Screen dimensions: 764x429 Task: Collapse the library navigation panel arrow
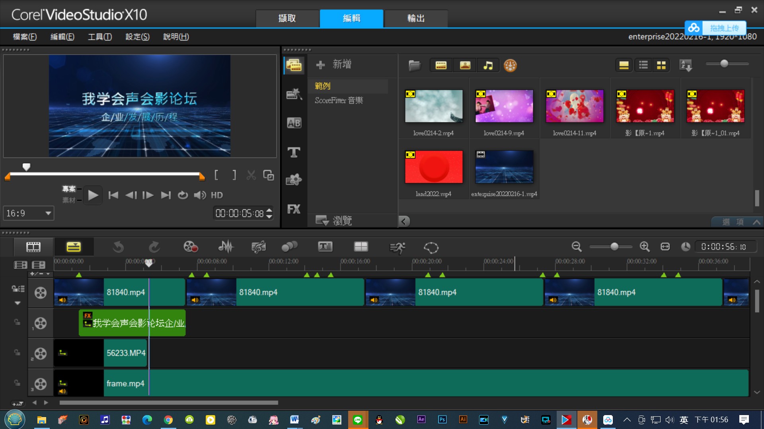404,221
